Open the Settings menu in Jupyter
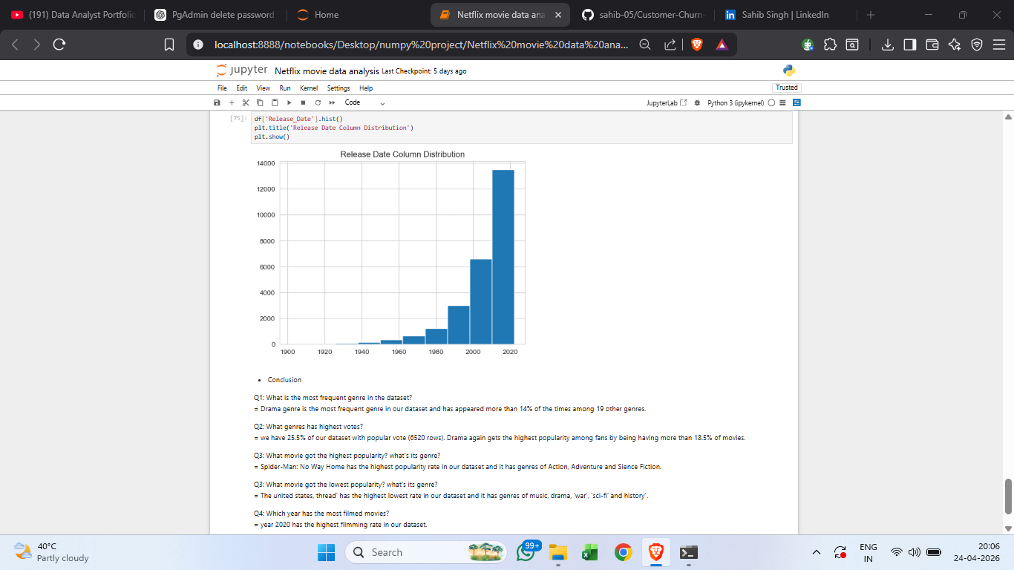The width and height of the screenshot is (1014, 570). point(338,88)
